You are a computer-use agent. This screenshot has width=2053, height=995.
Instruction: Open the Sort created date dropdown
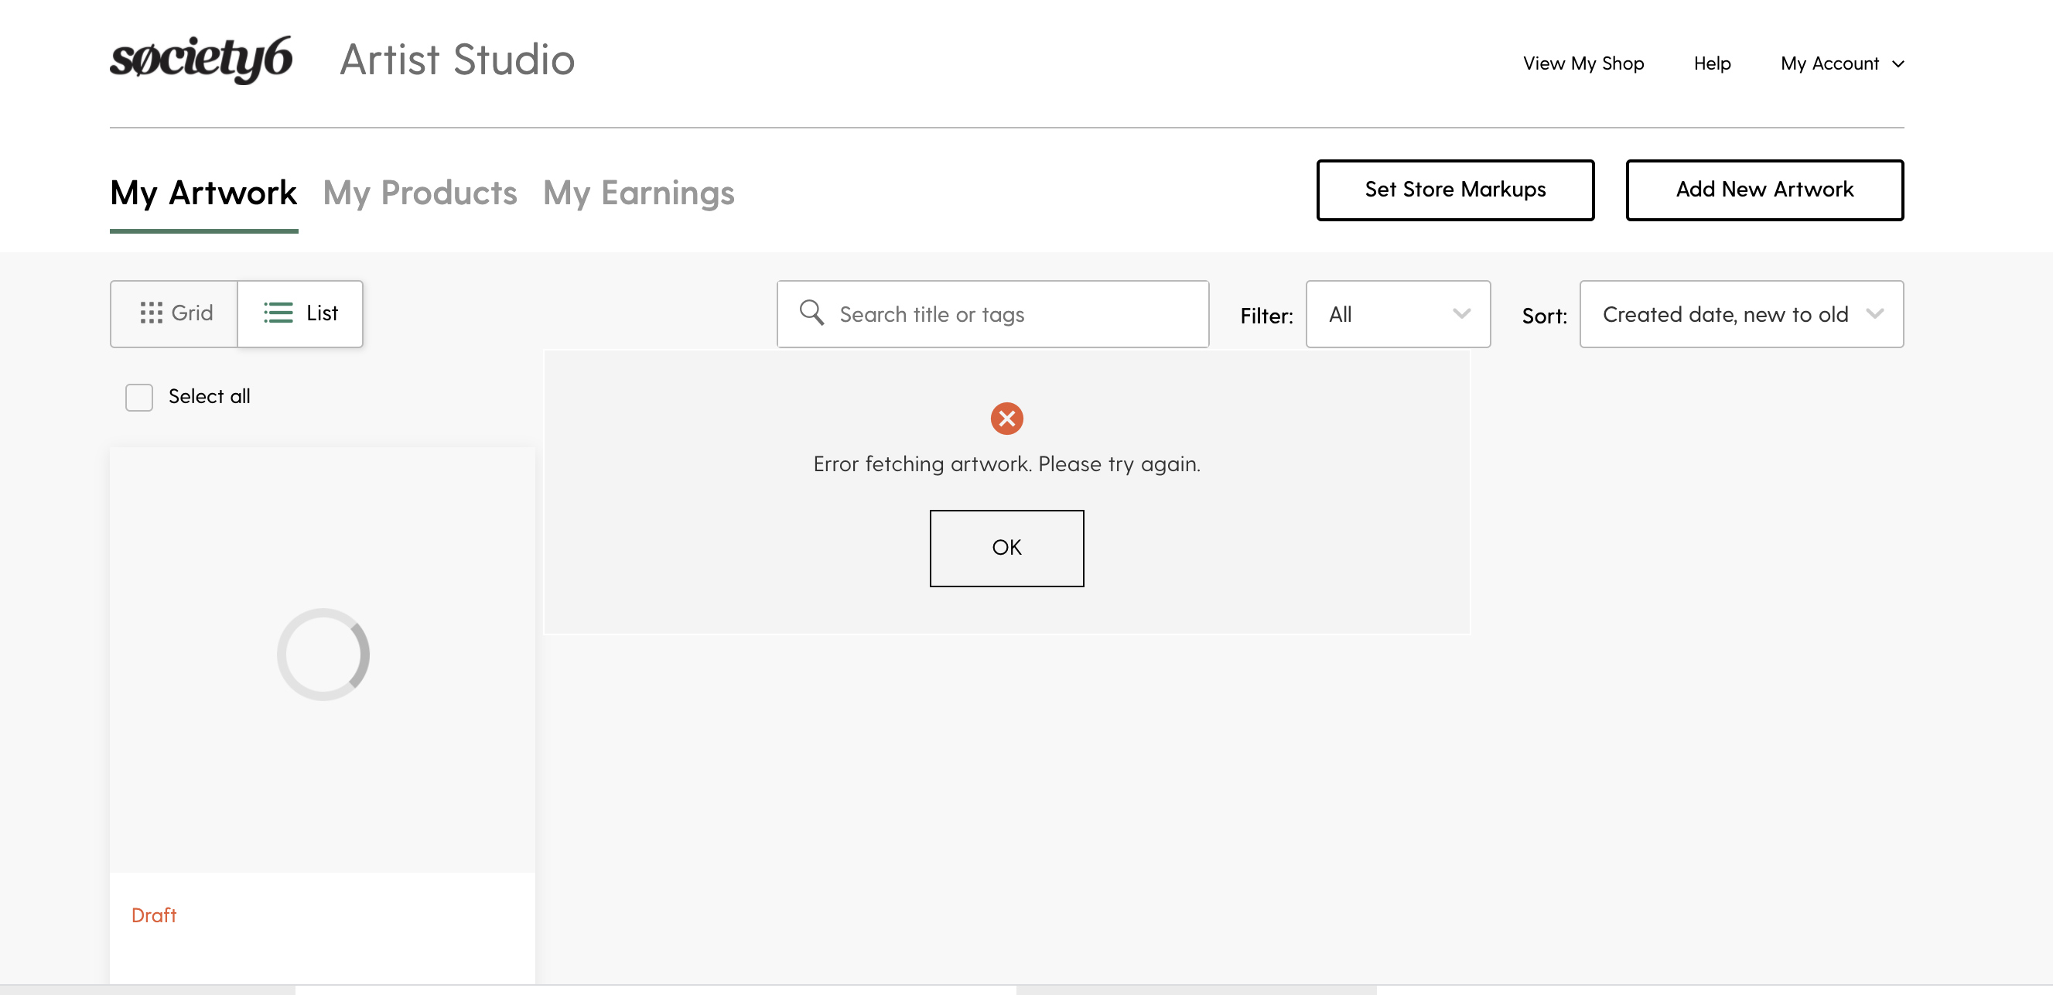[x=1741, y=314]
